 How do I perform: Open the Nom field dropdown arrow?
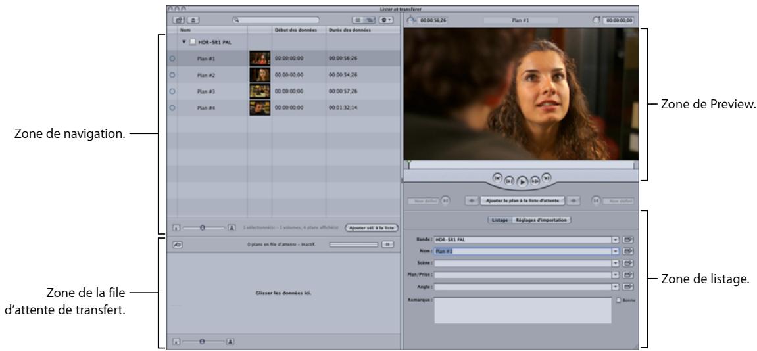tap(615, 251)
